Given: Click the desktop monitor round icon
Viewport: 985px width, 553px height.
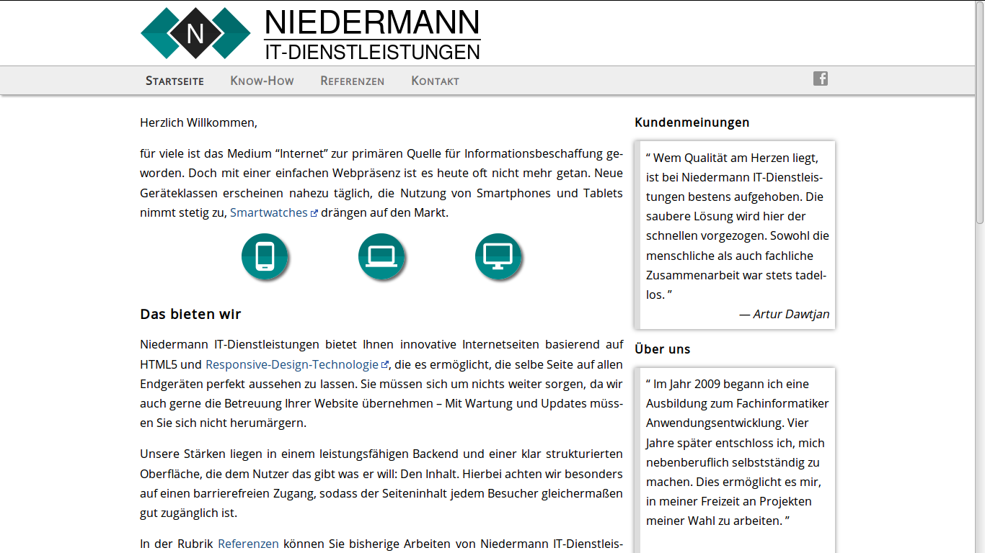Looking at the screenshot, I should coord(498,256).
